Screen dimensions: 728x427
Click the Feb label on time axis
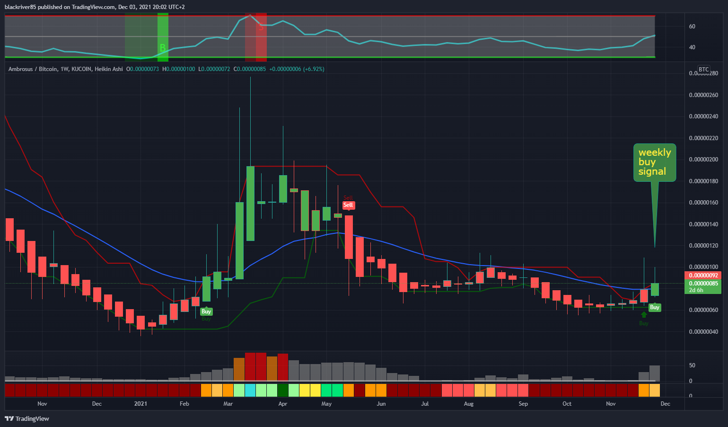(184, 404)
